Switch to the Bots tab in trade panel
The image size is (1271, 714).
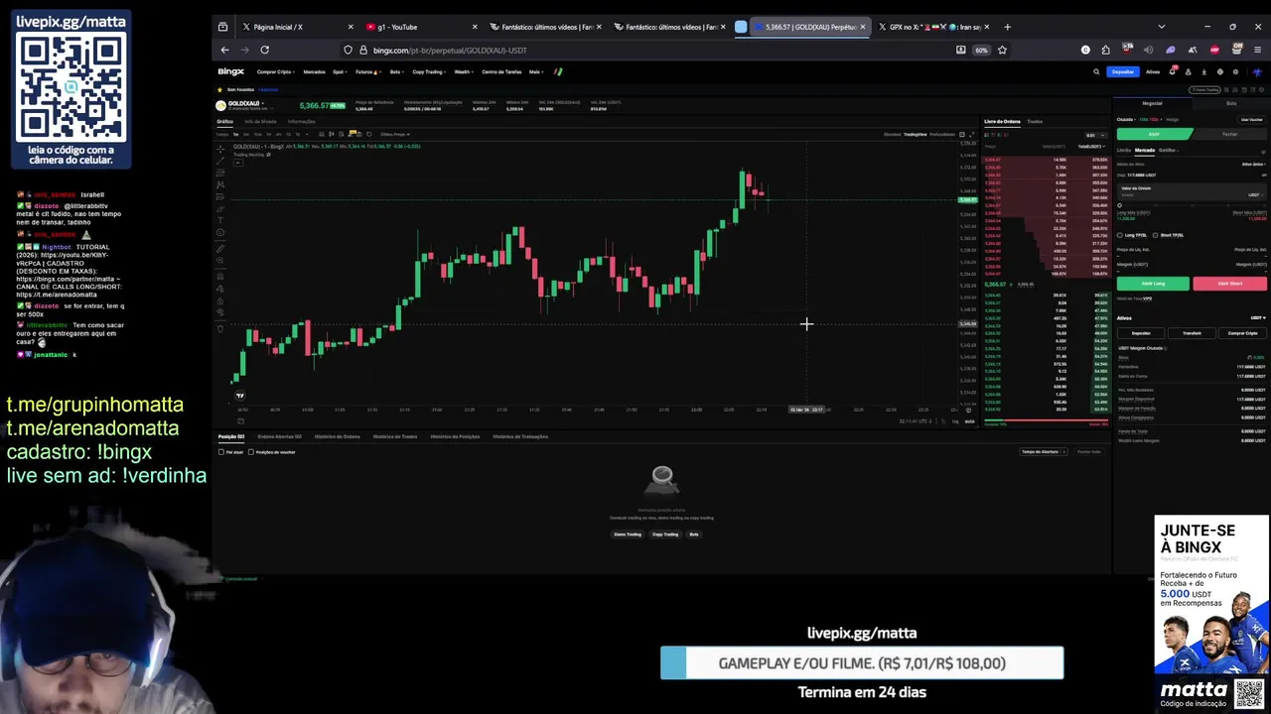tap(1231, 103)
